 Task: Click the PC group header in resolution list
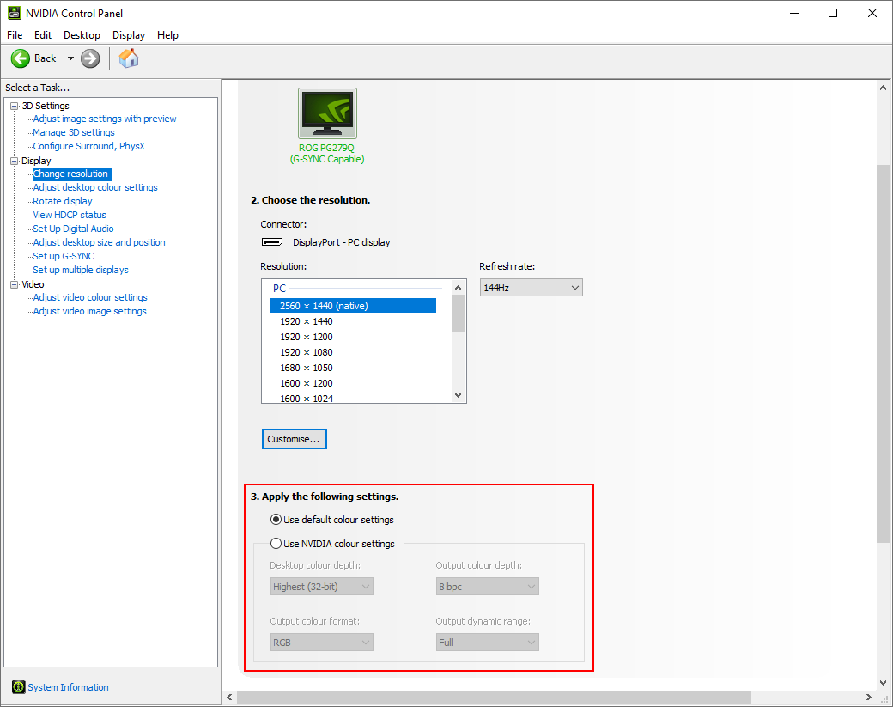tap(279, 289)
